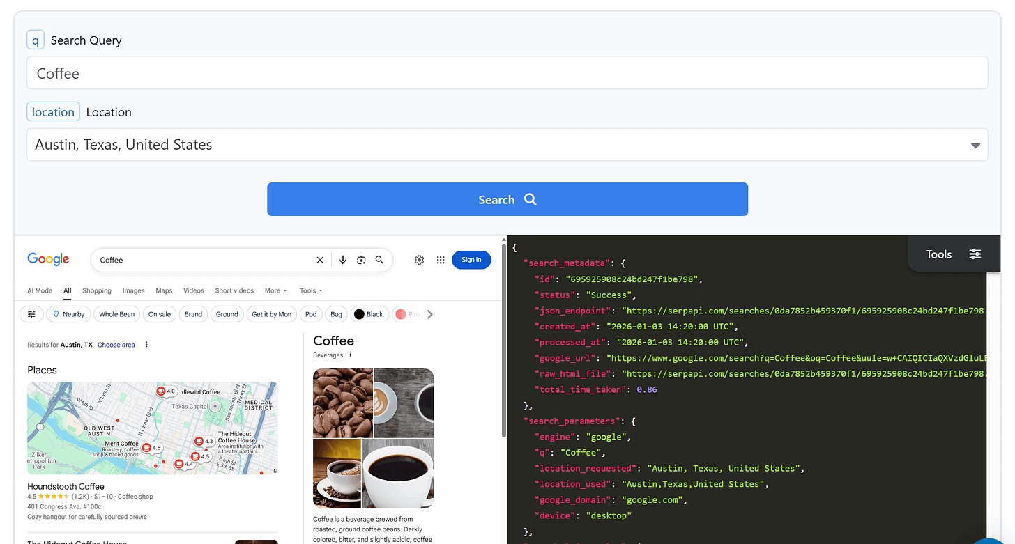Click the Google logo

pos(49,259)
